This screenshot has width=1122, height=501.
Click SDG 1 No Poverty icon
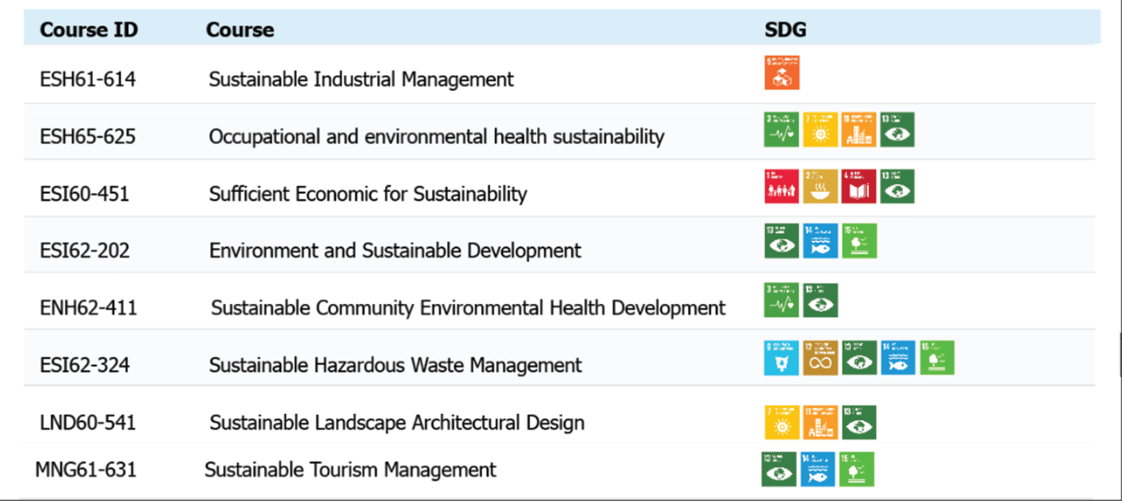click(x=781, y=187)
